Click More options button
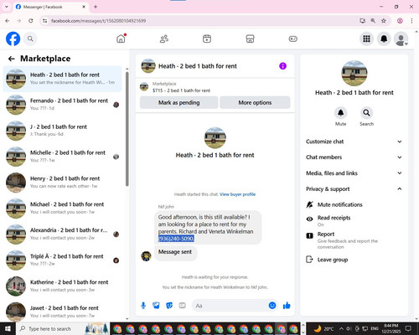This screenshot has height=335, width=419. pos(255,102)
